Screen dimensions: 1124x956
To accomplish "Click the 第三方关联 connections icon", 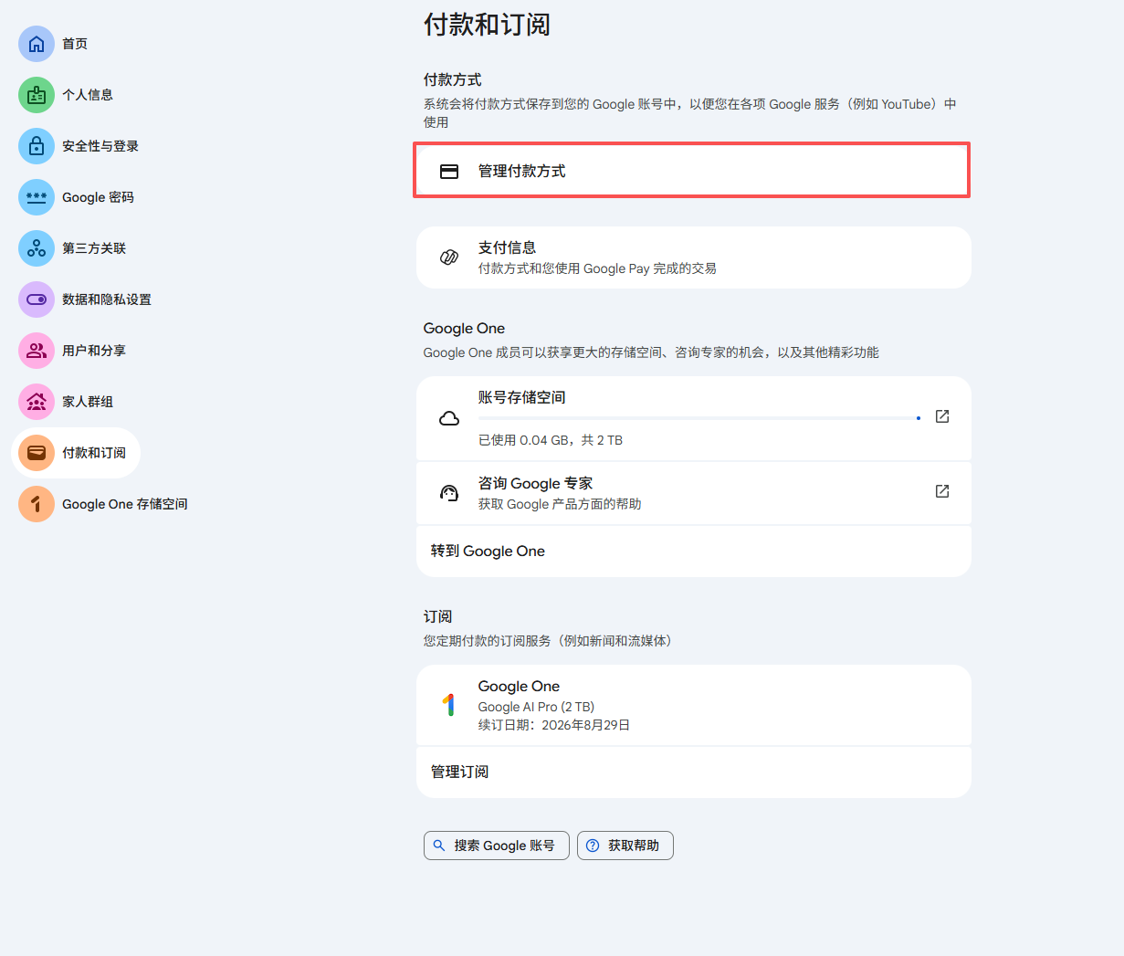I will coord(37,248).
